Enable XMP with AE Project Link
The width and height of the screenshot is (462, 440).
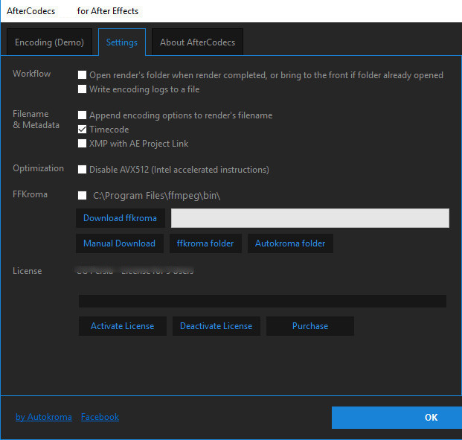pyautogui.click(x=82, y=144)
